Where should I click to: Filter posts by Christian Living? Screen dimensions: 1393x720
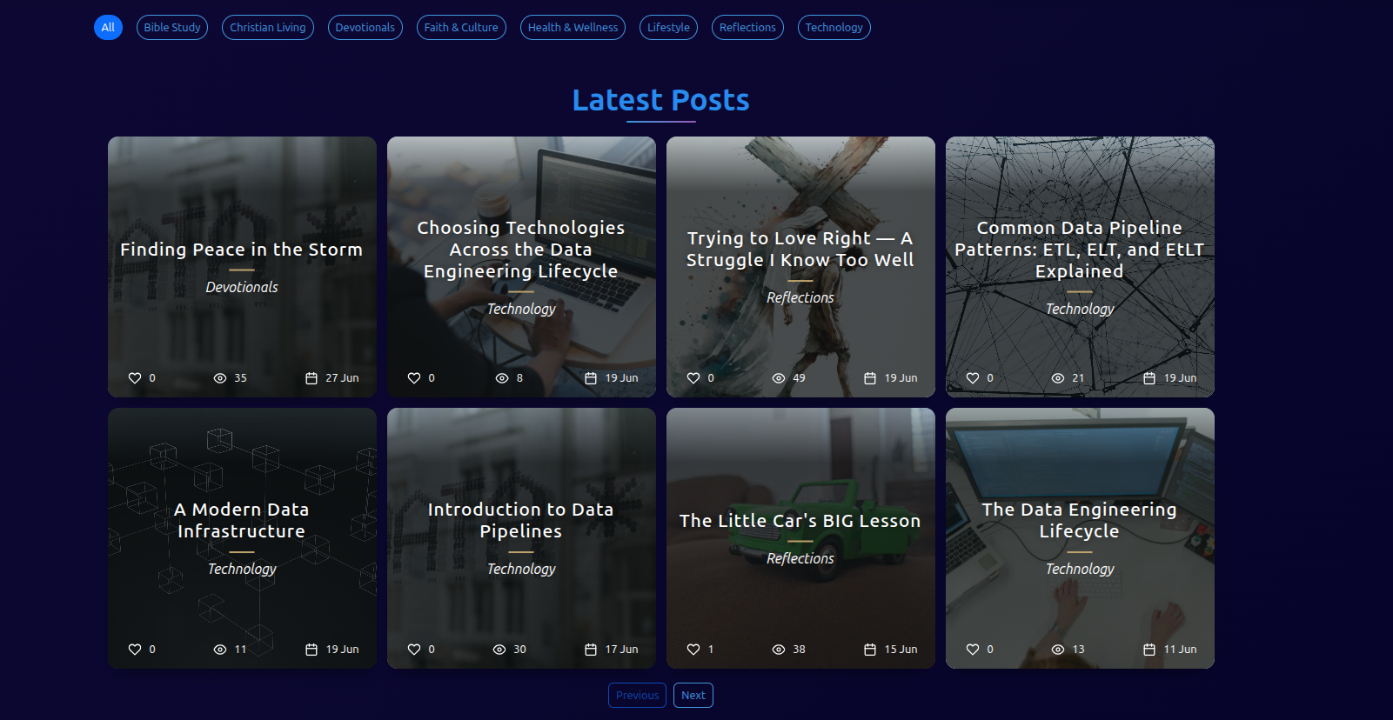coord(268,28)
